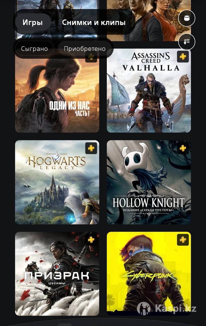Tap PS Plus badge on Hogwarts Legacy
The height and width of the screenshot is (326, 206).
91,148
